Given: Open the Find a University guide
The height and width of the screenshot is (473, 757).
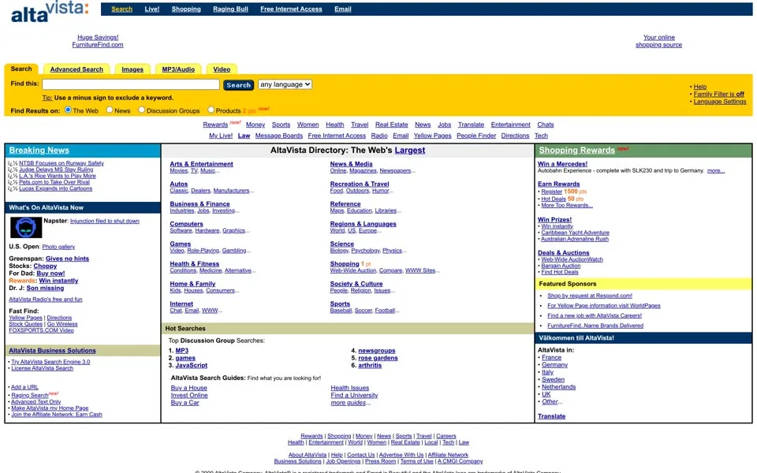Looking at the screenshot, I should tap(354, 395).
